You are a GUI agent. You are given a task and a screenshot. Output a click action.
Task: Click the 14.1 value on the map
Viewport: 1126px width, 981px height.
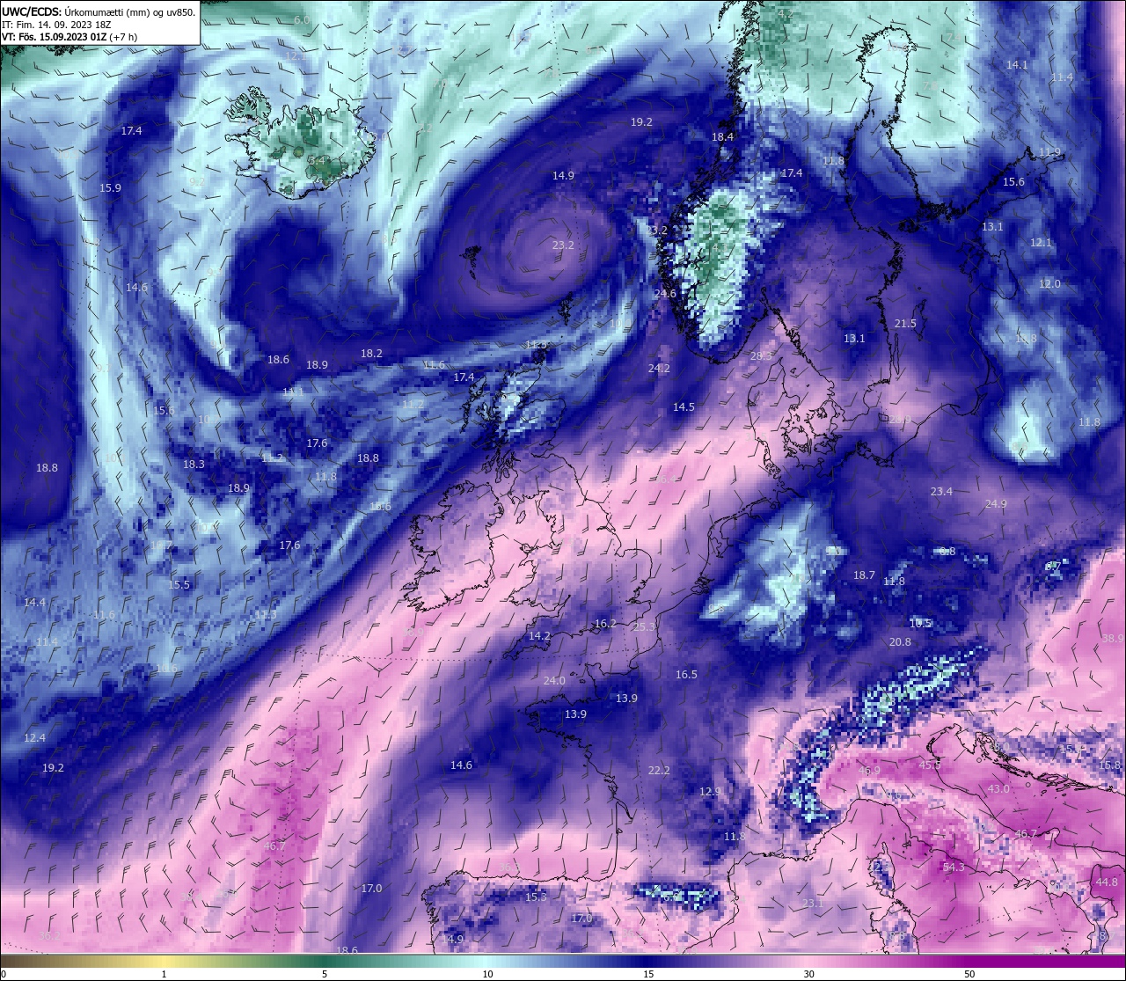[x=1017, y=64]
